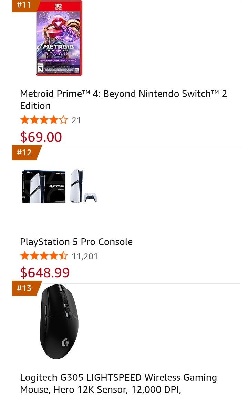This screenshot has width=248, height=396.
Task: Tap the #11 rank badge
Action: coord(25,5)
